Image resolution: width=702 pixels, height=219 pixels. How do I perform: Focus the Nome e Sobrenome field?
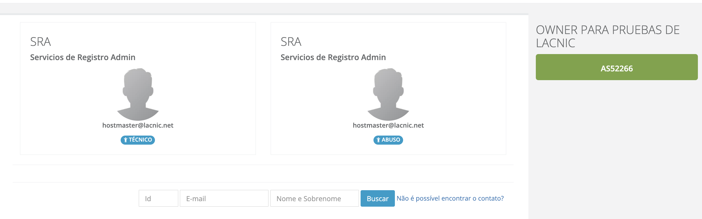[314, 198]
